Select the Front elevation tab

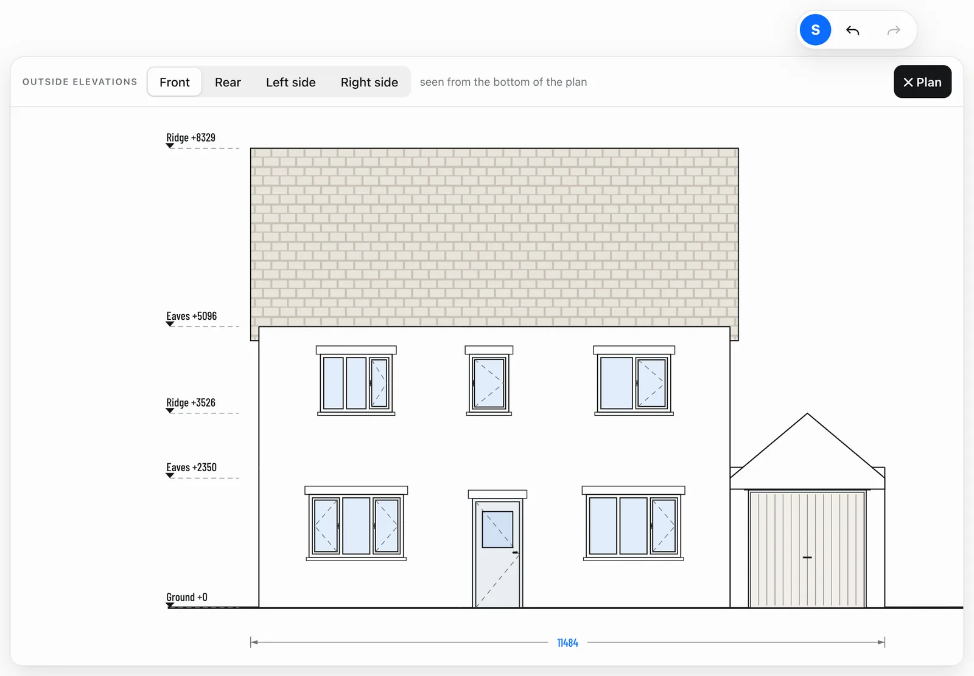click(x=175, y=82)
